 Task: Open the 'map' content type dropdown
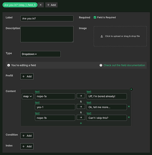[28, 96]
